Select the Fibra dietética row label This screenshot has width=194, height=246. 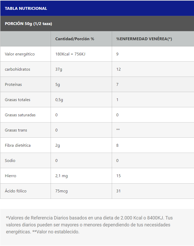click(x=18, y=145)
